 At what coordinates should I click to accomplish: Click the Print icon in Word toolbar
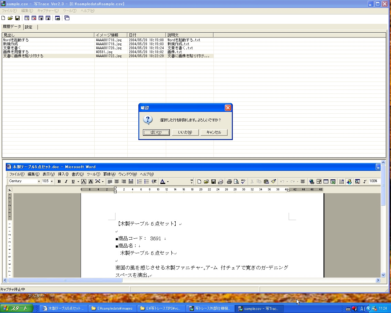coord(229,182)
